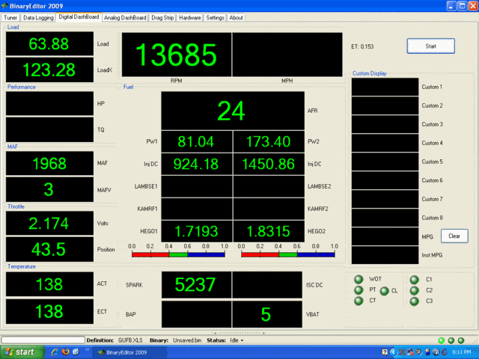Launch Internet Explorer from quick launch

55,352
